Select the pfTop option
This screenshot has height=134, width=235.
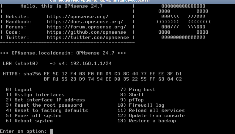pyautogui.click(x=136, y=100)
